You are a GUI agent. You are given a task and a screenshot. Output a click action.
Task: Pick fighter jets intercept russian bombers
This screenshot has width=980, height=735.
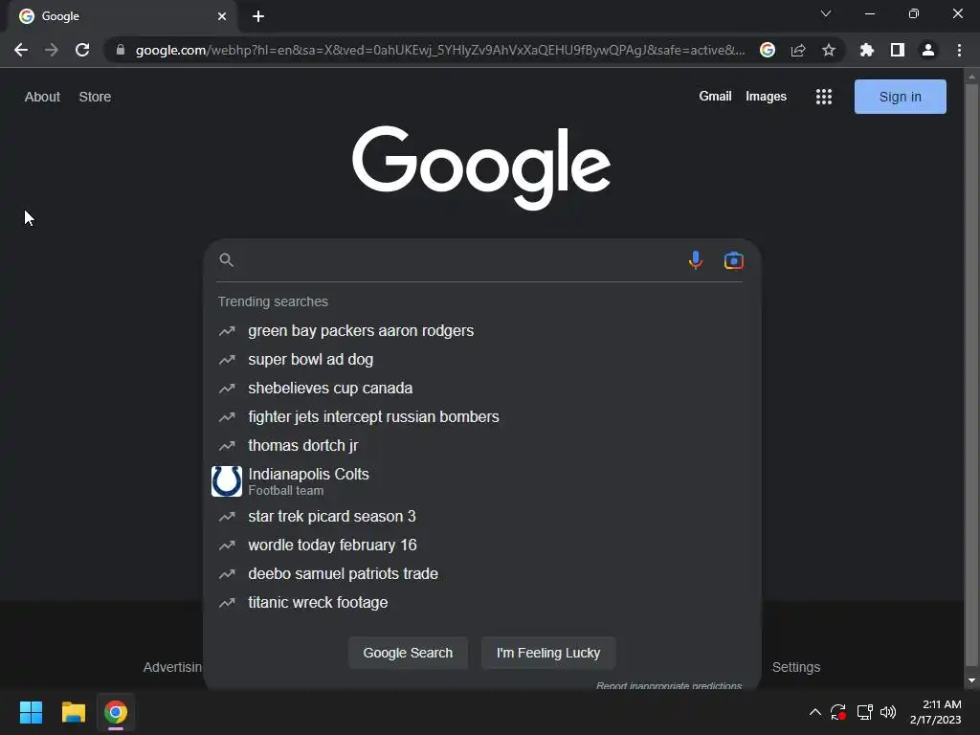click(482, 417)
